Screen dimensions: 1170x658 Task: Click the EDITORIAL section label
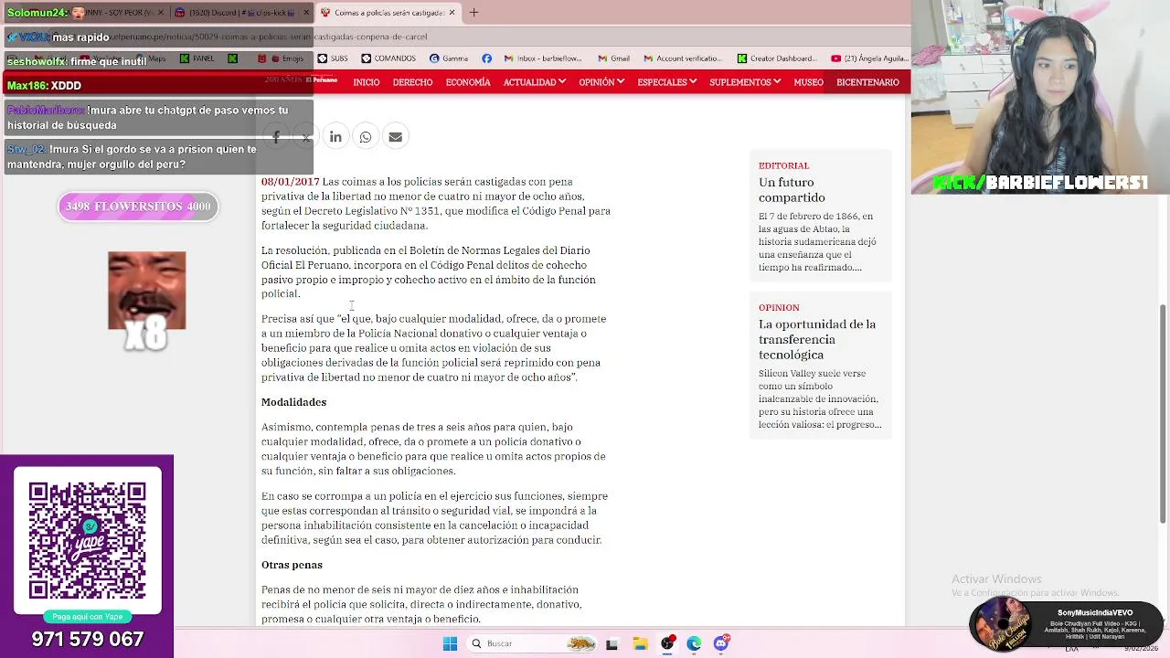pos(783,165)
